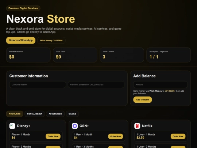
Task: Click the Premium Digital Services badge
Action: [x=23, y=8]
